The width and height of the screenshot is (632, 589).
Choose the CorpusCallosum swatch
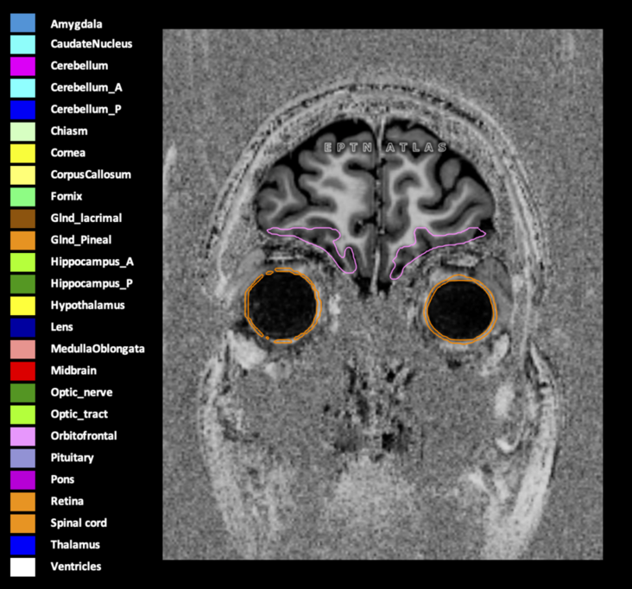[x=22, y=175]
